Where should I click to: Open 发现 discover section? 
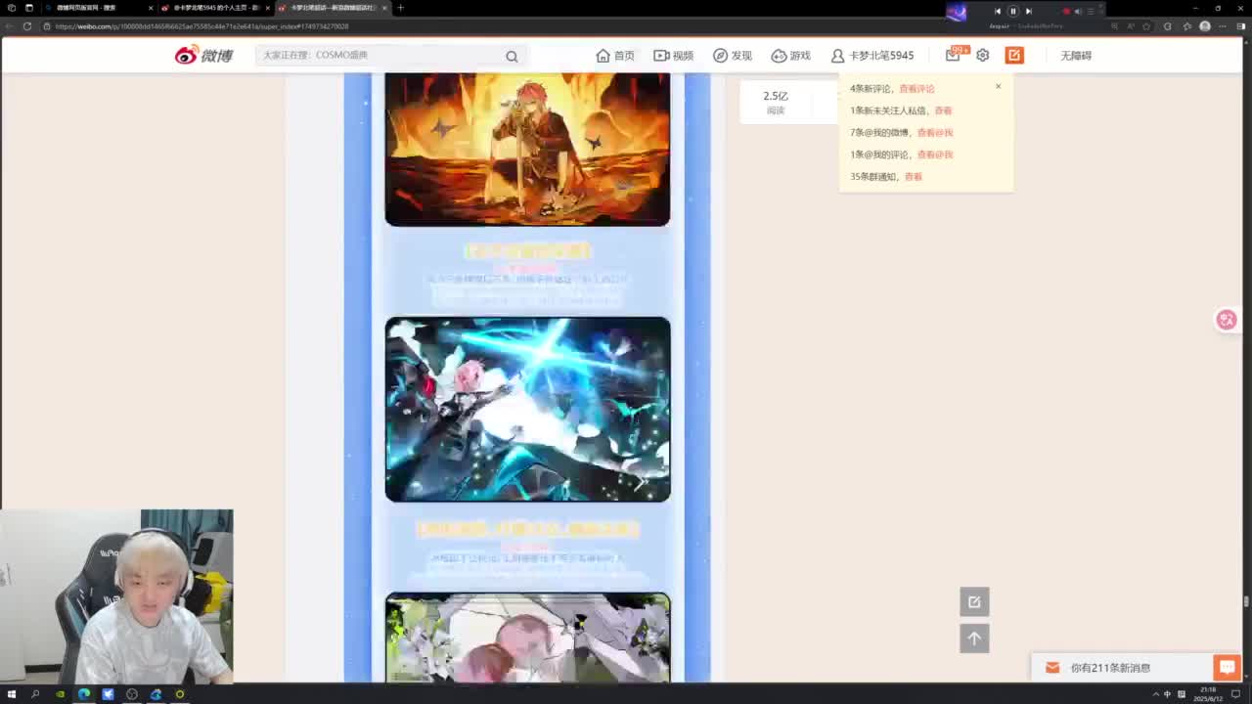[x=733, y=56]
